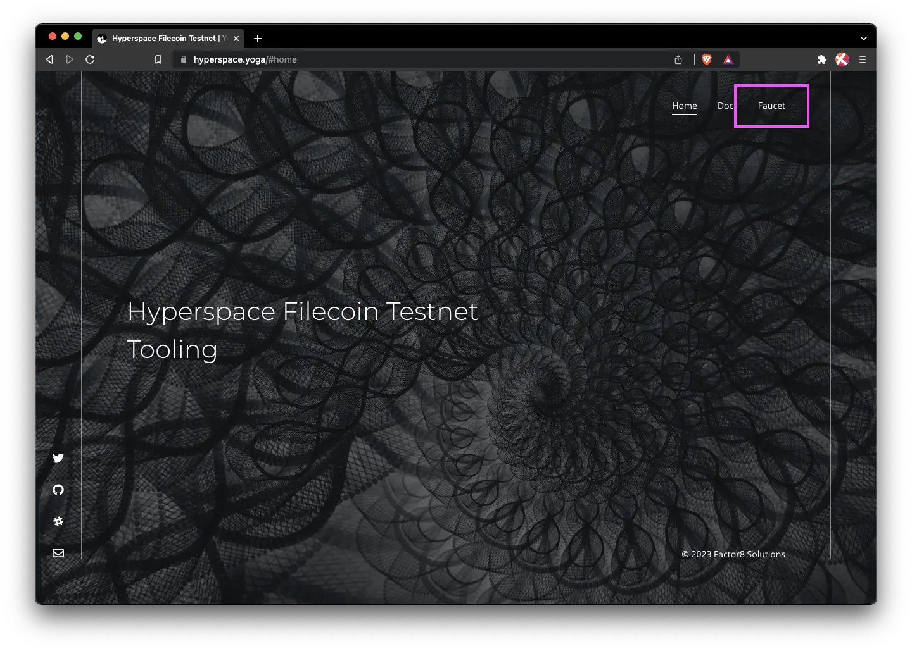This screenshot has height=651, width=912.
Task: Open the GitHub icon link
Action: coord(58,490)
